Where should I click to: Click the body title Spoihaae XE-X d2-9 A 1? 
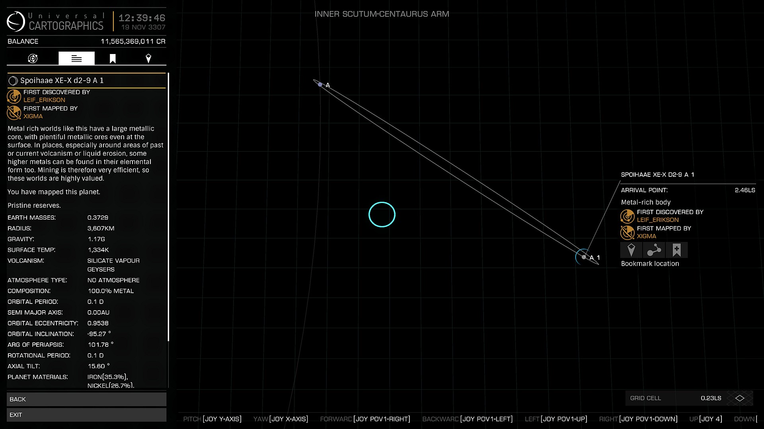coord(62,81)
